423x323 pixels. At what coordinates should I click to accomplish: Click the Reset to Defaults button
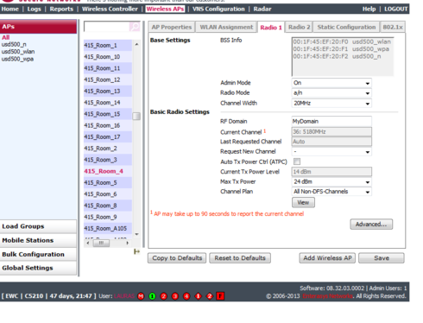coord(240,258)
